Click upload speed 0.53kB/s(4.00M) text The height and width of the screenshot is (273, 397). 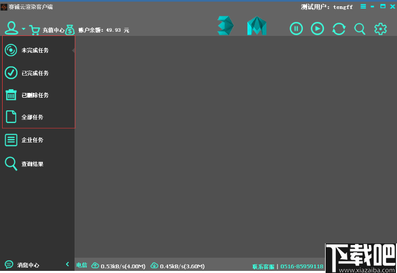(x=123, y=266)
